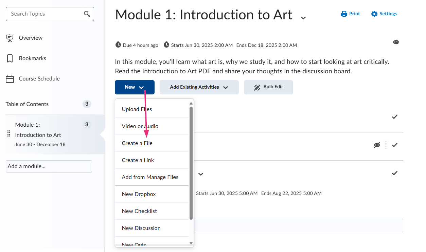Screen dimensions: 426x252
Task: Click the Print printer icon
Action: 344,14
